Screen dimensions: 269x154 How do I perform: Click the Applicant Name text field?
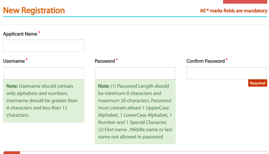pyautogui.click(x=44, y=46)
